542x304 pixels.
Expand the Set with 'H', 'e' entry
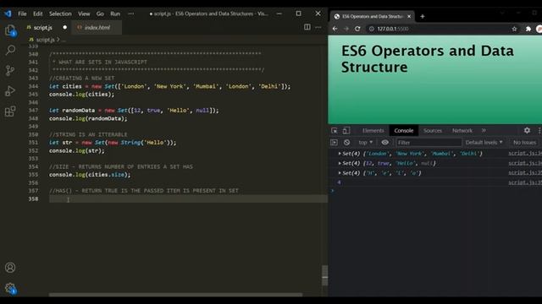pyautogui.click(x=340, y=173)
